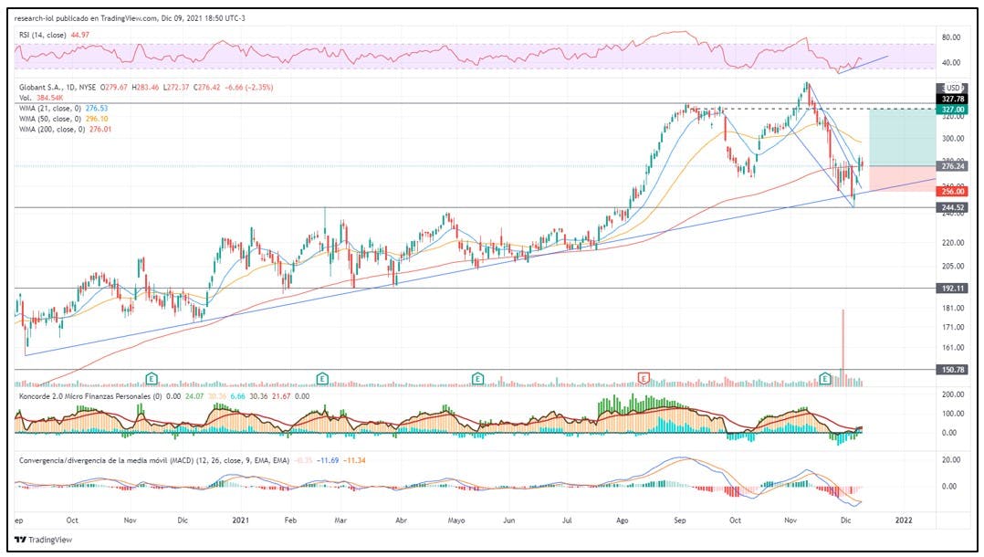This screenshot has height=557, width=984.
Task: Click the 220.00 tick on the price axis
Action: 953,243
